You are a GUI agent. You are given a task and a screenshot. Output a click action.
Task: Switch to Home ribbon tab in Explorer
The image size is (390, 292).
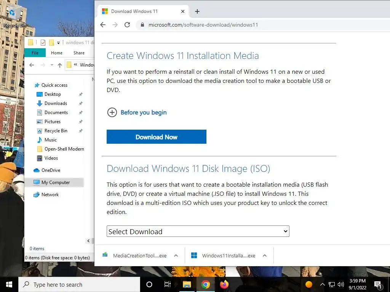pyautogui.click(x=57, y=52)
